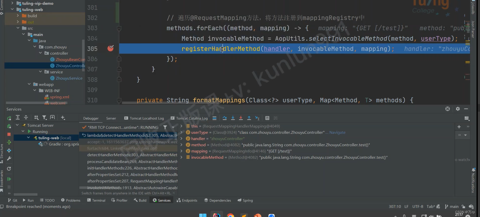The height and width of the screenshot is (217, 480).
Task: Change the LF line separator
Action: pos(407,207)
